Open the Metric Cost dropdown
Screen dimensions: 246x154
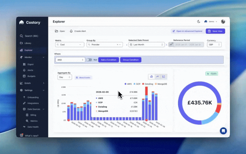click(x=70, y=45)
